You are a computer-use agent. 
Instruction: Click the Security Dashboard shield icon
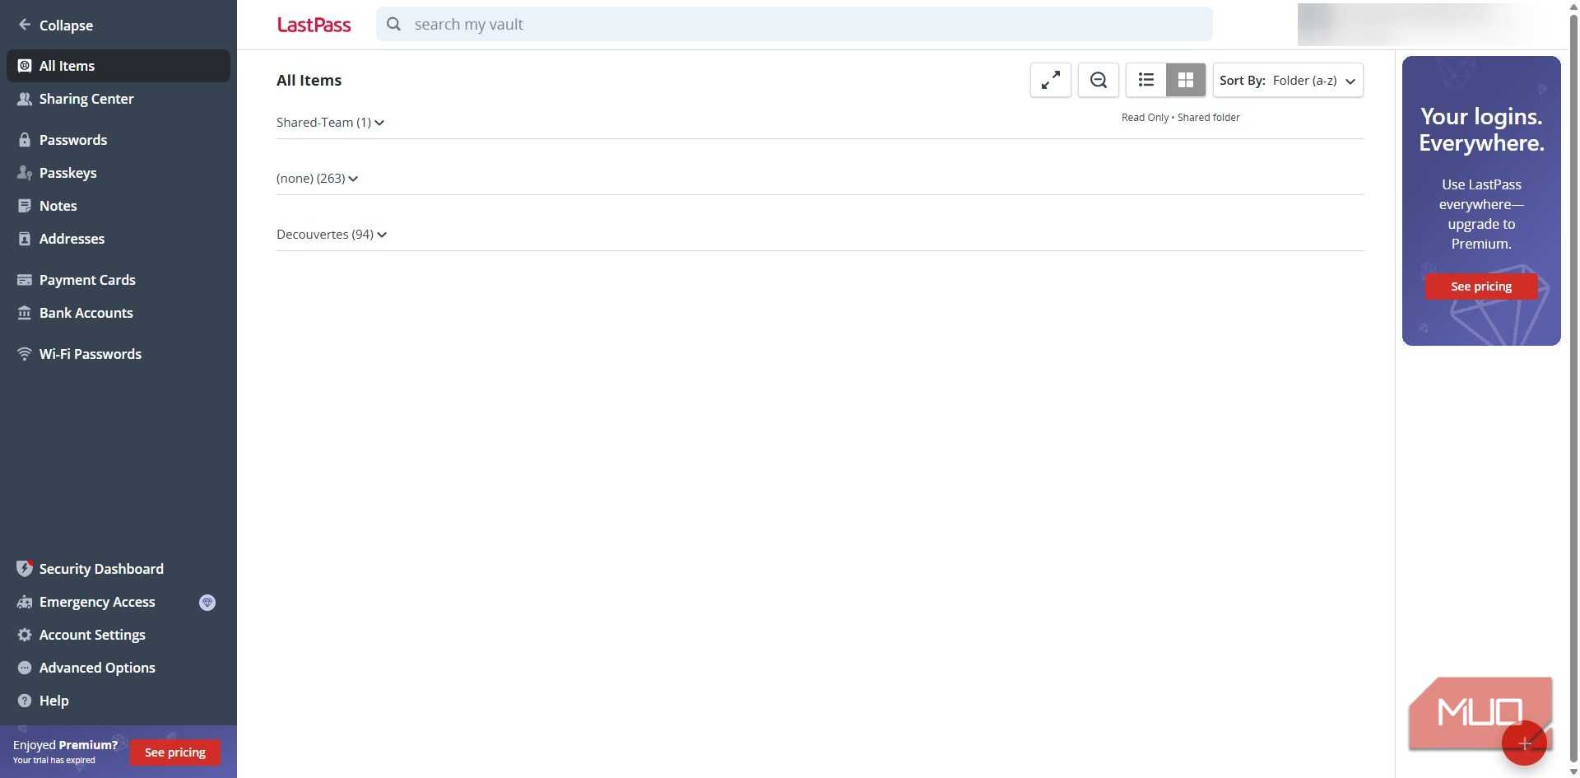[x=25, y=569]
